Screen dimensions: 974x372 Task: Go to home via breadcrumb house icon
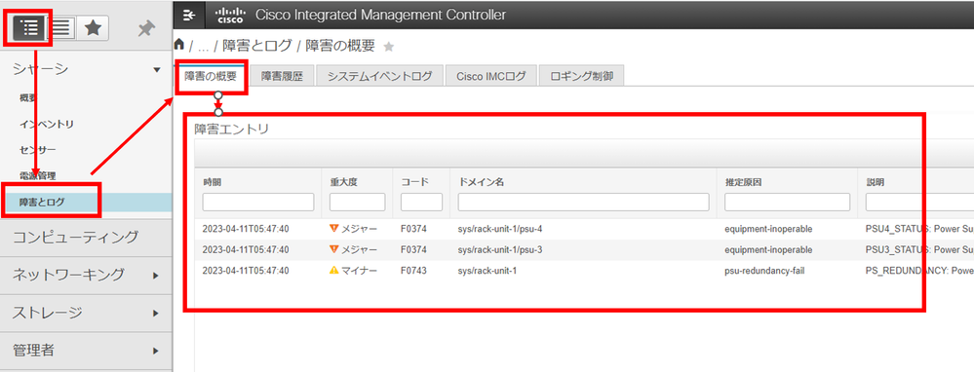[x=179, y=45]
